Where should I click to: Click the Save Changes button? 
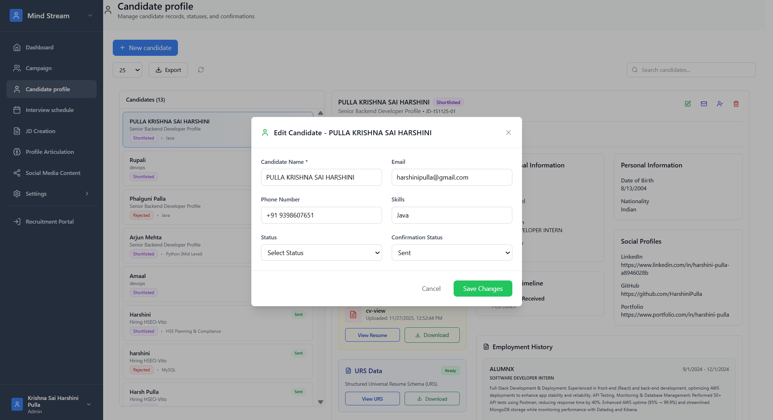[482, 288]
